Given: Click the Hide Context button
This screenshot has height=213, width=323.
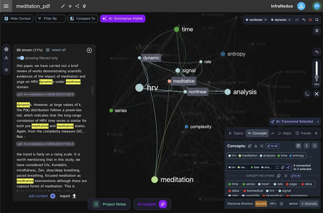Looking at the screenshot, I should pyautogui.click(x=18, y=19).
